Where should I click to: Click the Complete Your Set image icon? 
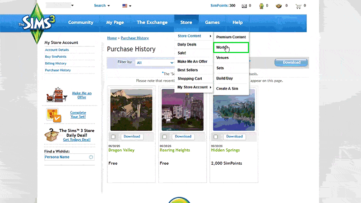tap(53, 115)
